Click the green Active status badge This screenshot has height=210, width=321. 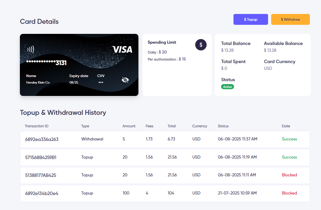click(227, 87)
